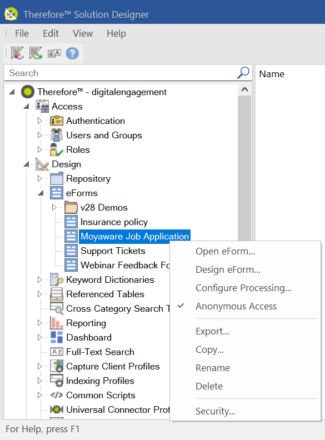Collapse the Therefore digitalengagement root node

coord(12,92)
